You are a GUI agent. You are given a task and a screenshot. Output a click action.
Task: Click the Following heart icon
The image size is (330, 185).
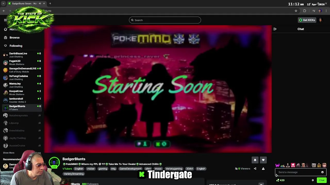point(5,46)
